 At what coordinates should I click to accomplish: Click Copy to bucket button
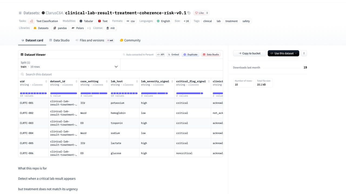pos(249,53)
